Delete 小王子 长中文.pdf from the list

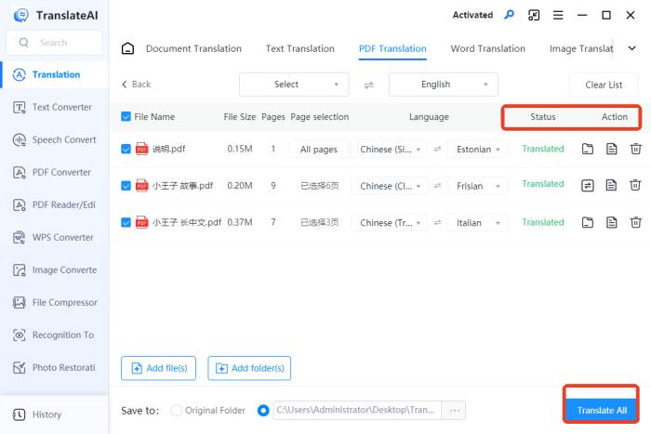635,222
